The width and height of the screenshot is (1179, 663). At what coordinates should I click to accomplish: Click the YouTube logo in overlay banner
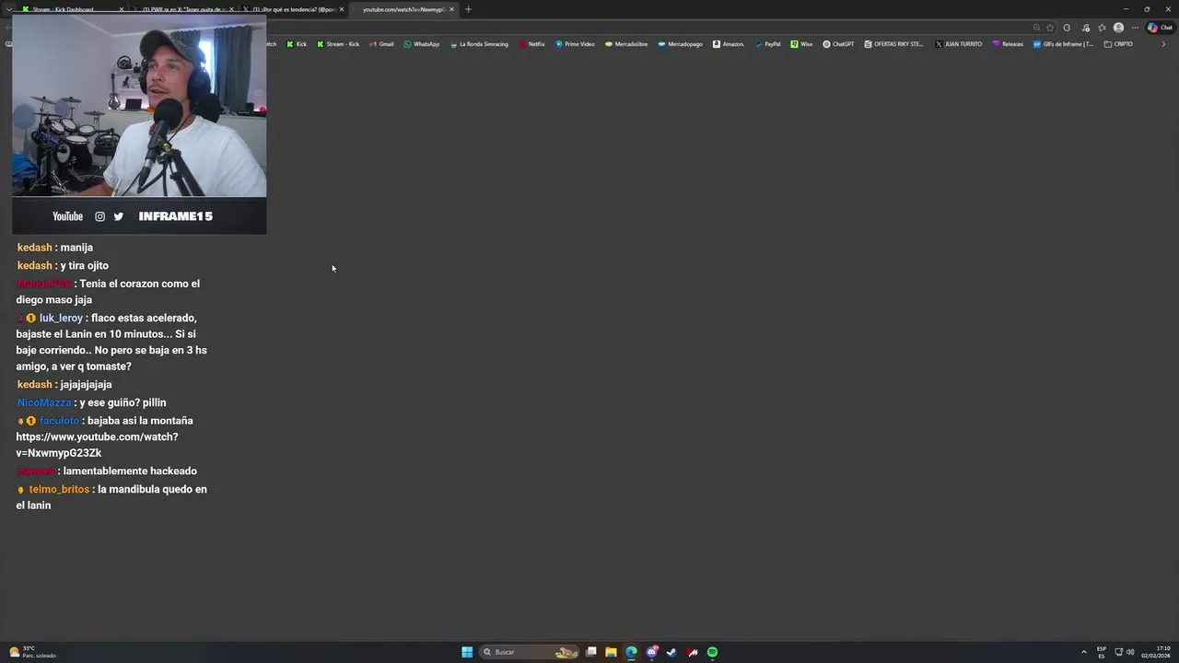pyautogui.click(x=67, y=216)
